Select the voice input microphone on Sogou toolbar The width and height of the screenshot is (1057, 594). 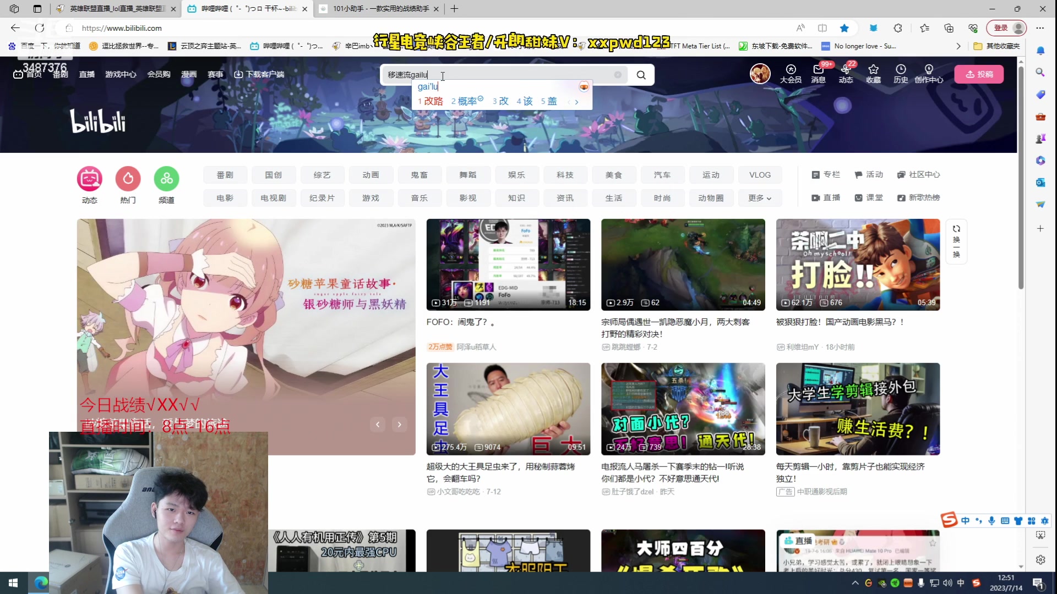coord(991,521)
